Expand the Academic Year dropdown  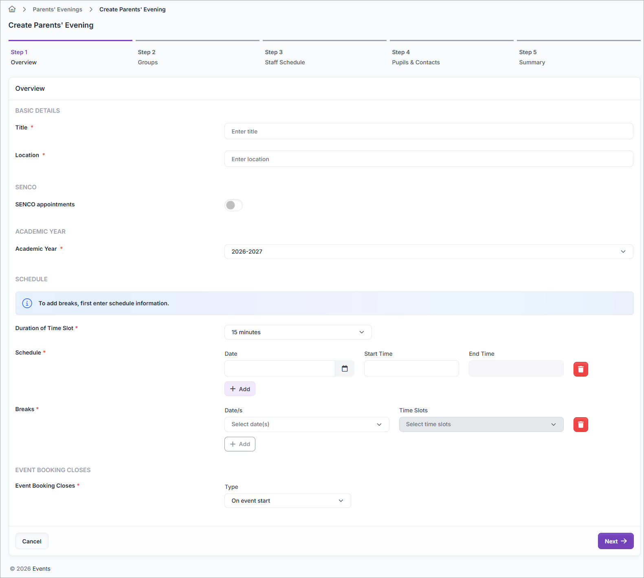click(x=429, y=252)
